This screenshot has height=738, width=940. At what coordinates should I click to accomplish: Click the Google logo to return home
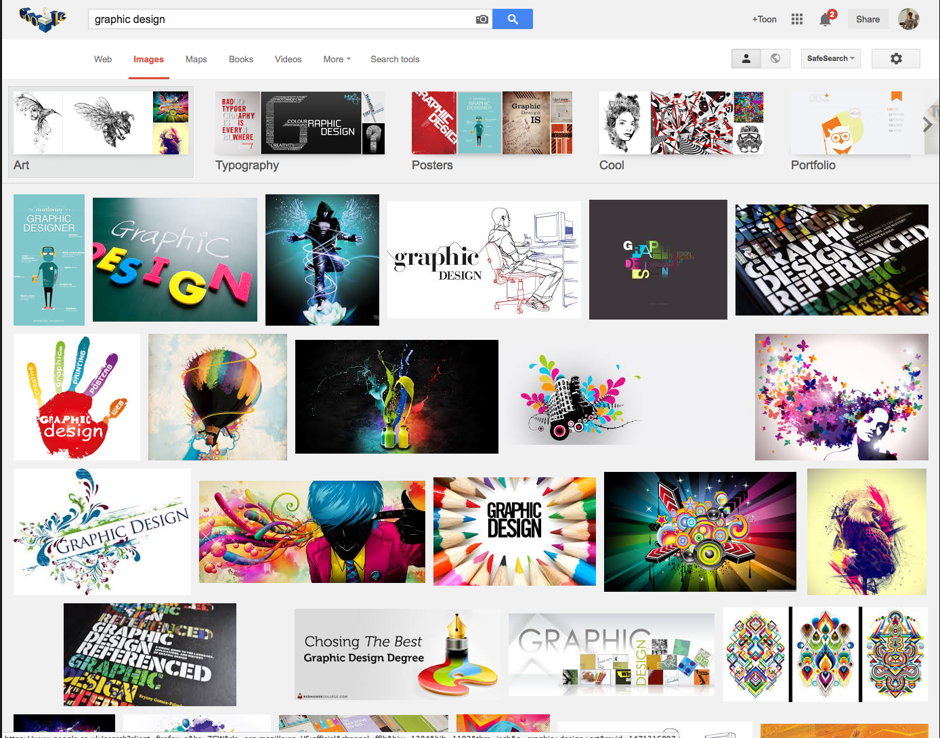(x=42, y=19)
